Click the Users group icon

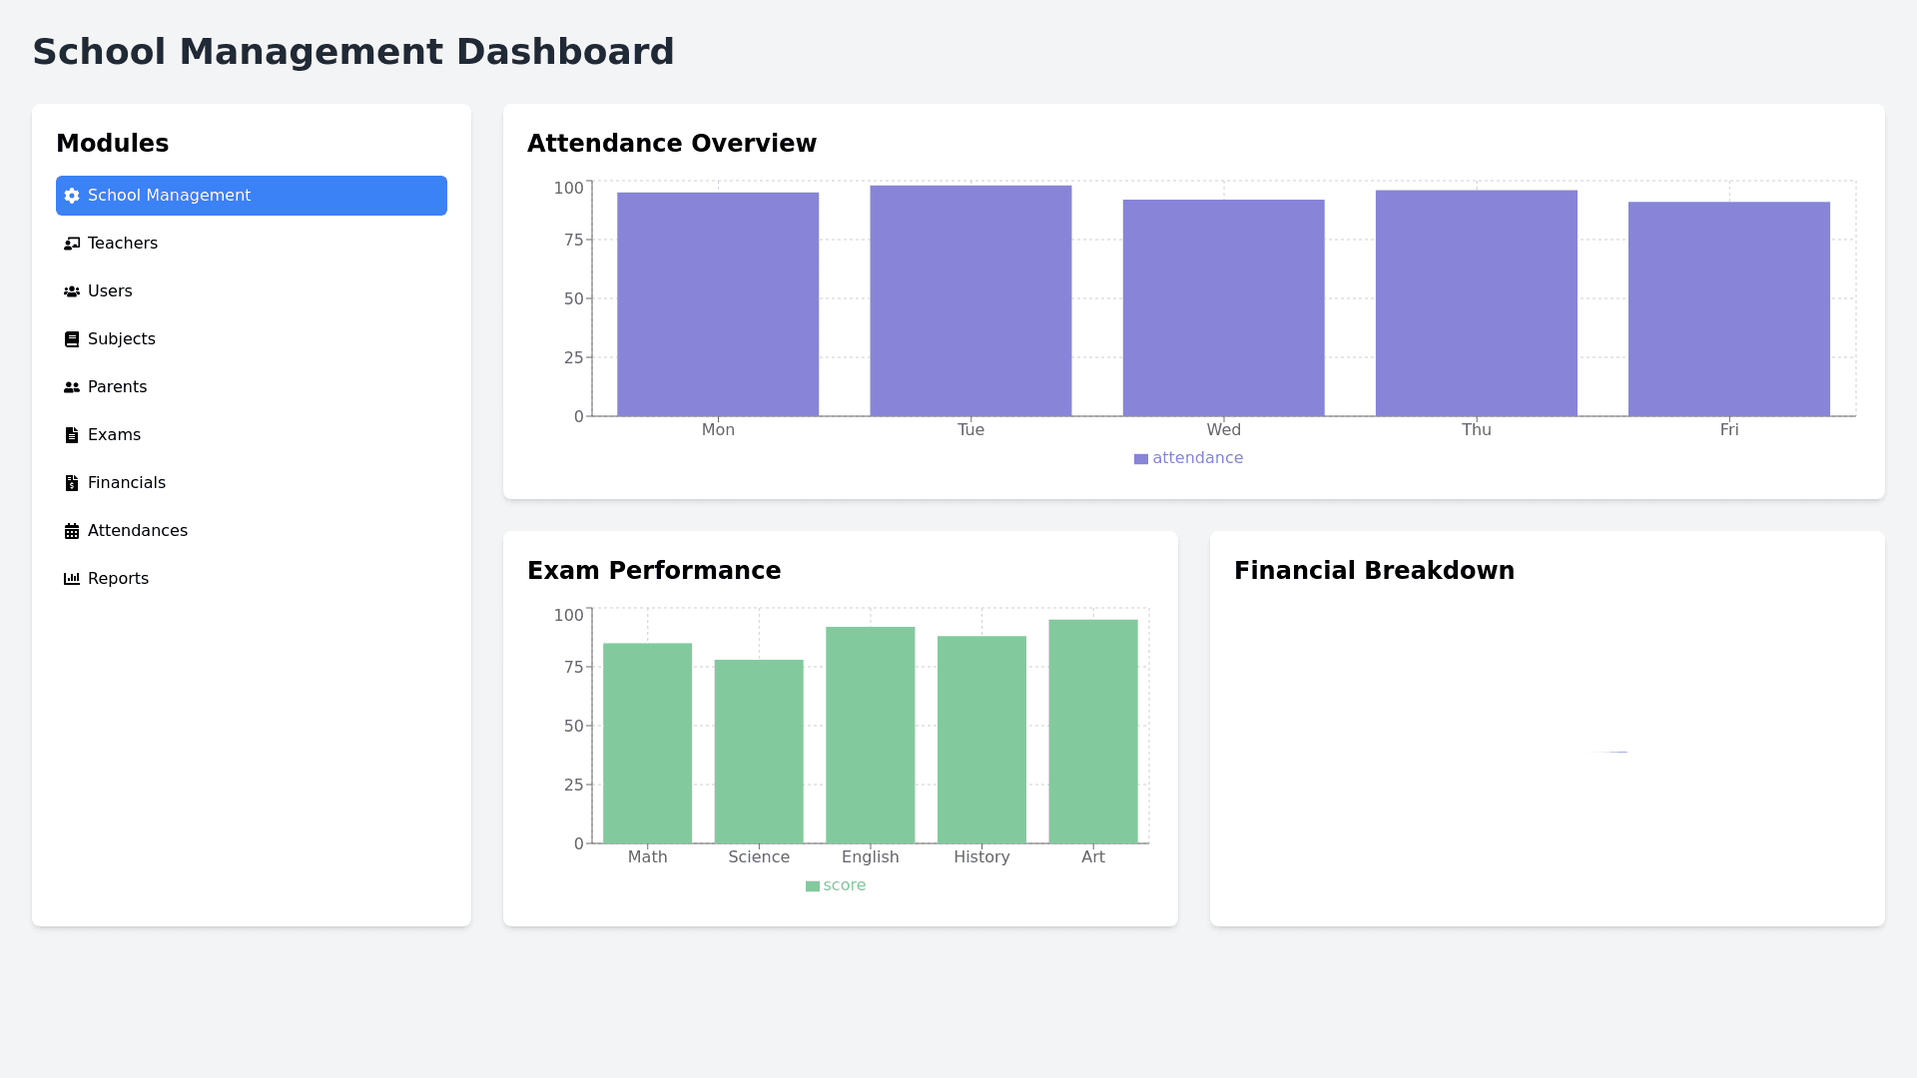pos(72,291)
